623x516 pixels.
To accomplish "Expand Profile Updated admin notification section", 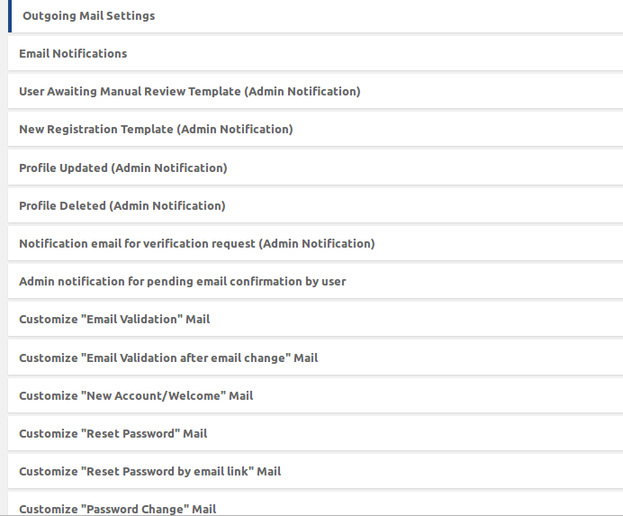I will click(x=122, y=168).
